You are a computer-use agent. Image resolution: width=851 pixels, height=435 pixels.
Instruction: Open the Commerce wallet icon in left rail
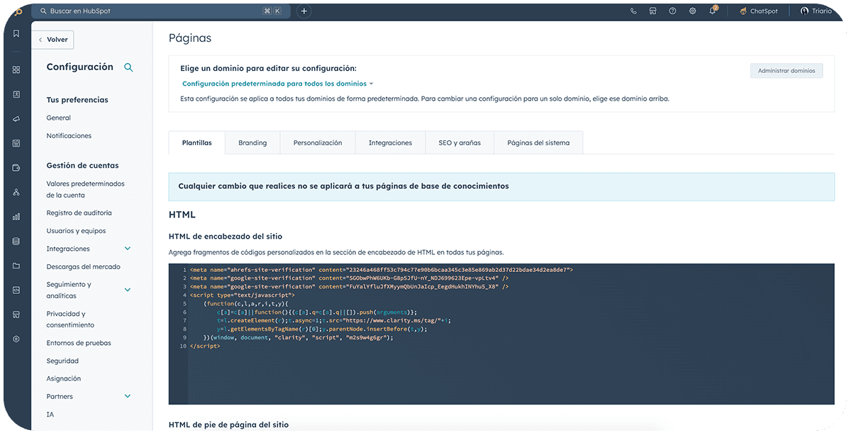(16, 168)
